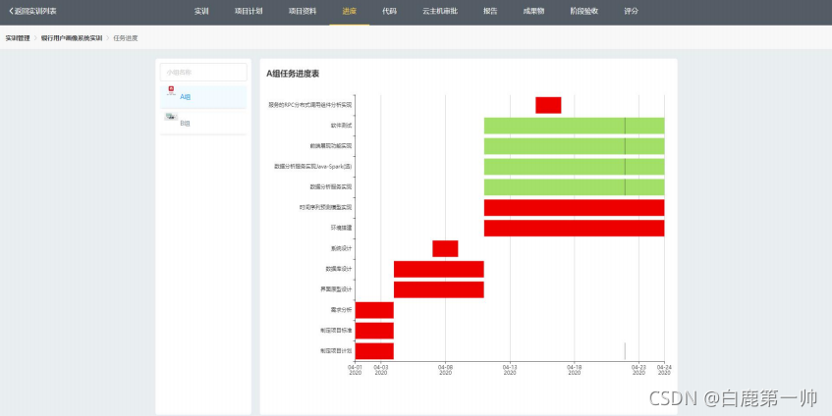Click the 环境搭建 axis label

coord(341,228)
